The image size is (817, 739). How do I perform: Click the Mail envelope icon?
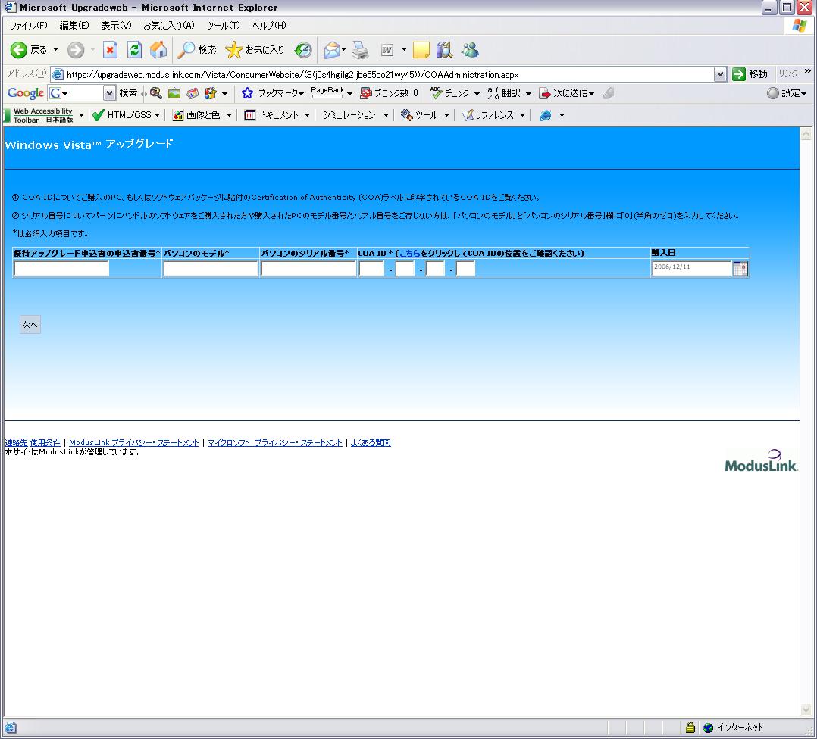pos(331,50)
